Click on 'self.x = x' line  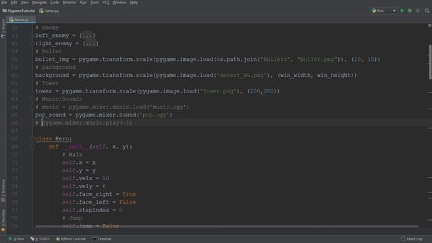[79, 163]
